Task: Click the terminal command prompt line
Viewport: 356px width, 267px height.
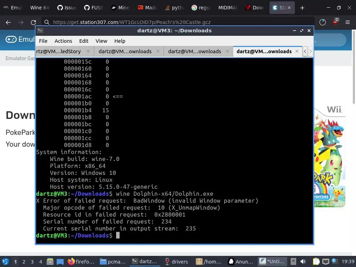Action: (x=175, y=235)
